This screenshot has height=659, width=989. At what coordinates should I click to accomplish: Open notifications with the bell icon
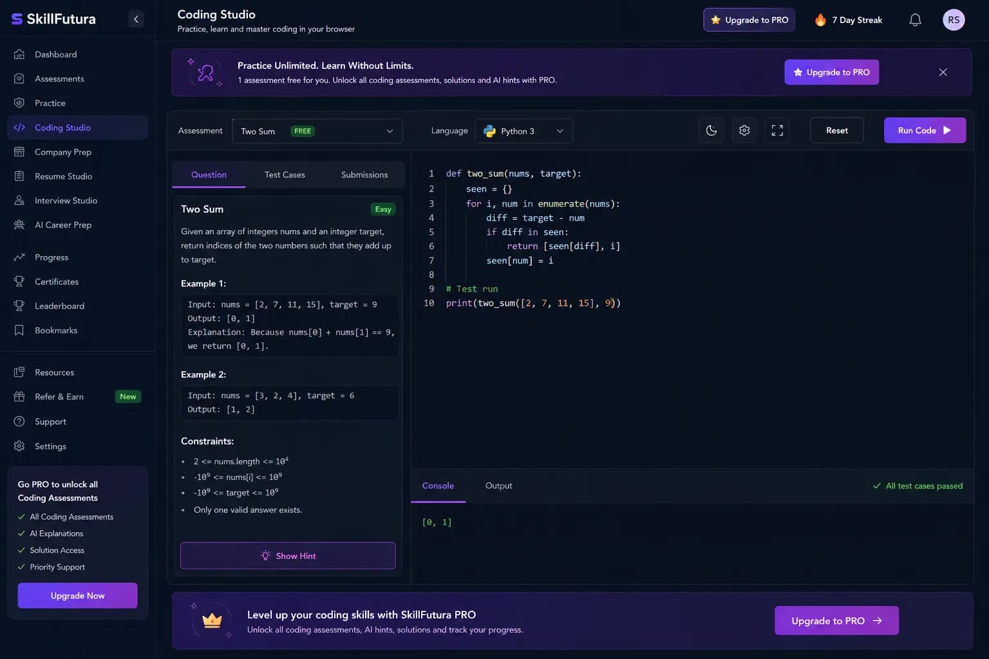click(915, 20)
